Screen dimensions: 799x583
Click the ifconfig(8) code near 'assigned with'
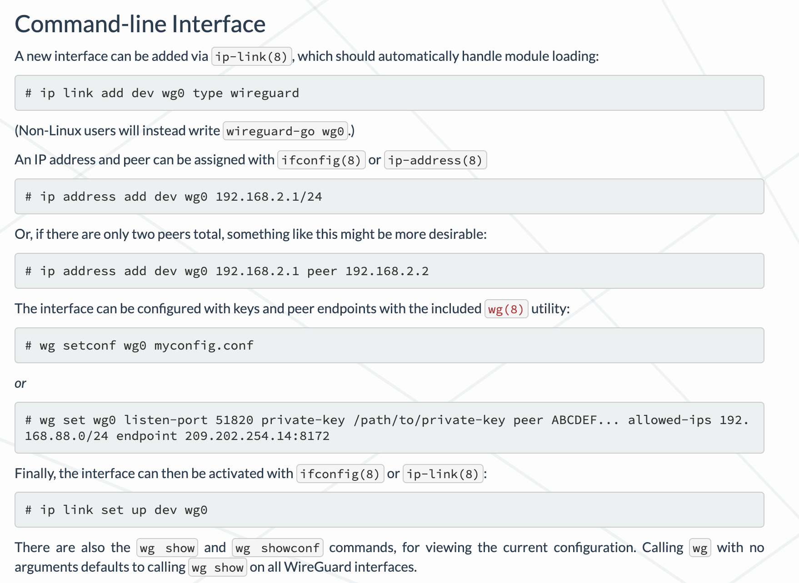321,160
